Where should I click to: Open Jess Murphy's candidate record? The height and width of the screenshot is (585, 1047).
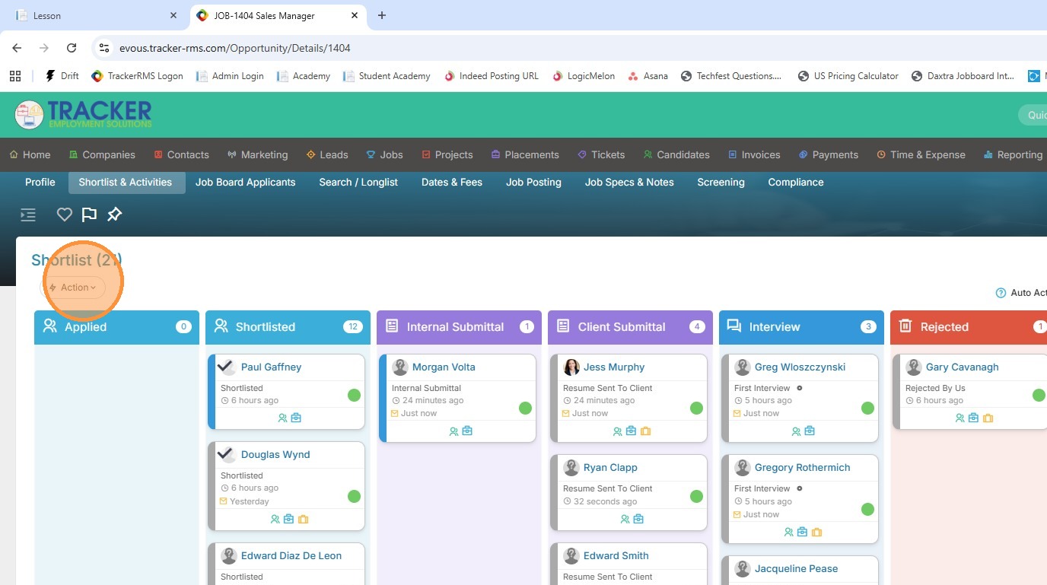pos(614,367)
